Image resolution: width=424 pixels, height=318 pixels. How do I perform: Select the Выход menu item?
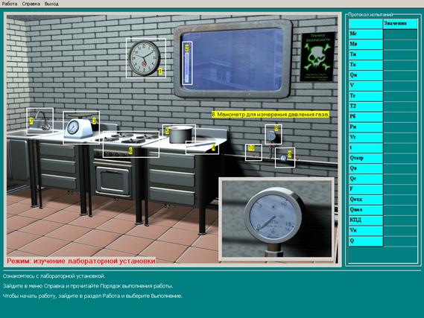click(x=51, y=4)
